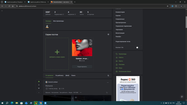Open File Explorer from the taskbar

pyautogui.click(x=17, y=103)
